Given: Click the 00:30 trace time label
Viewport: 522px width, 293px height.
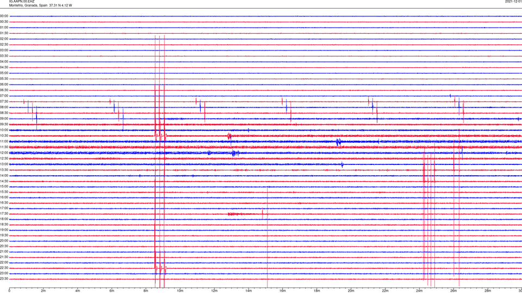Looking at the screenshot, I should [4, 22].
